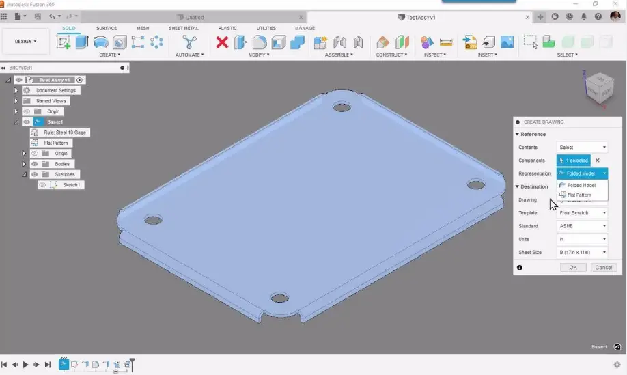Open the Sheet Size dropdown
Image resolution: width=627 pixels, height=375 pixels.
click(x=582, y=252)
